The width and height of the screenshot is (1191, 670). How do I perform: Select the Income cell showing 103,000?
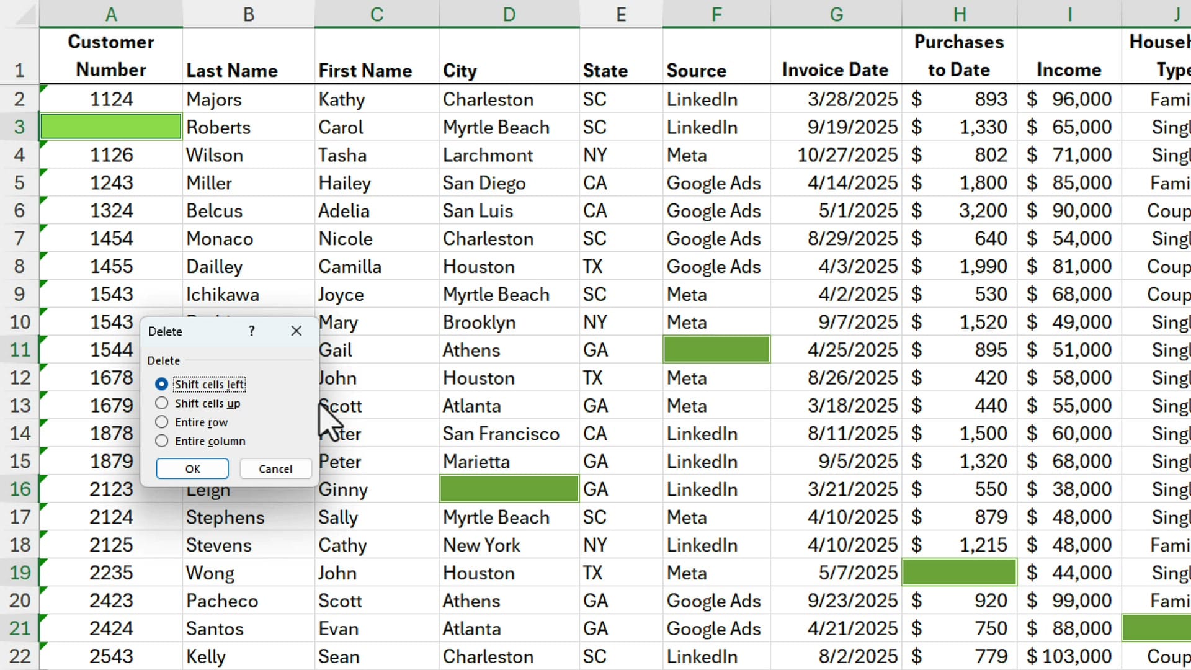coord(1069,656)
